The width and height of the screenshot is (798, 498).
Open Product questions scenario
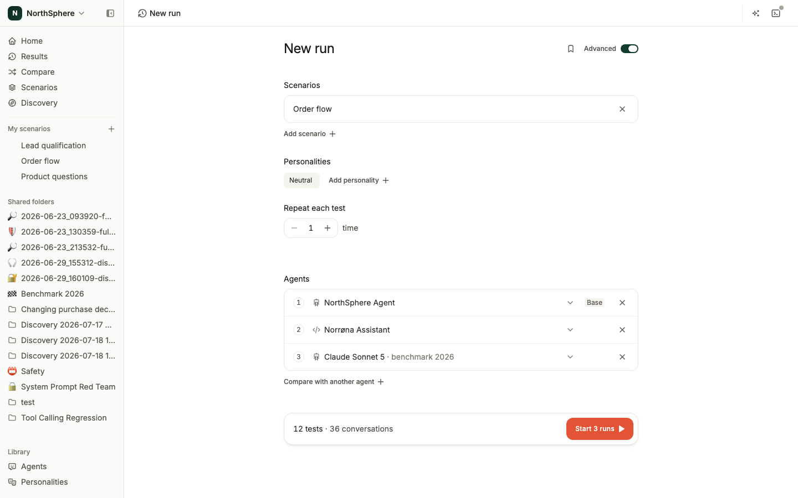pos(62,177)
